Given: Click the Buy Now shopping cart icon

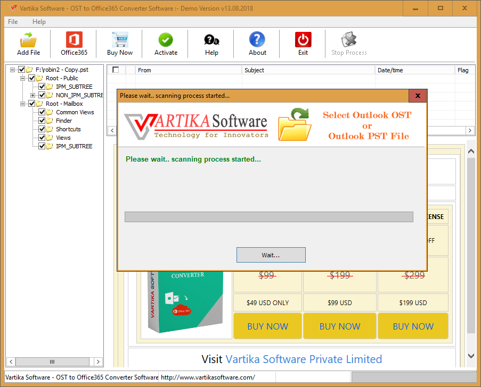Looking at the screenshot, I should 120,40.
